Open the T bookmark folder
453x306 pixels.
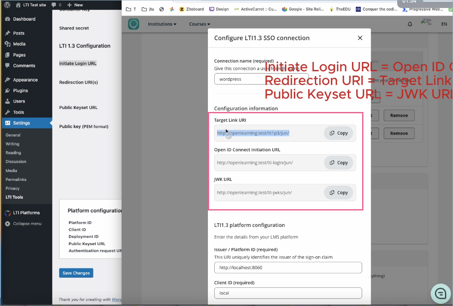pos(131,9)
